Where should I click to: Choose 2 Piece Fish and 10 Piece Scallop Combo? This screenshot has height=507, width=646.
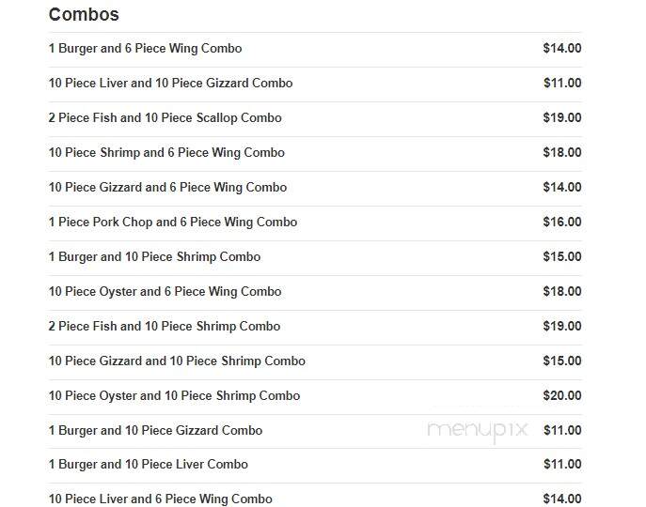(x=315, y=118)
